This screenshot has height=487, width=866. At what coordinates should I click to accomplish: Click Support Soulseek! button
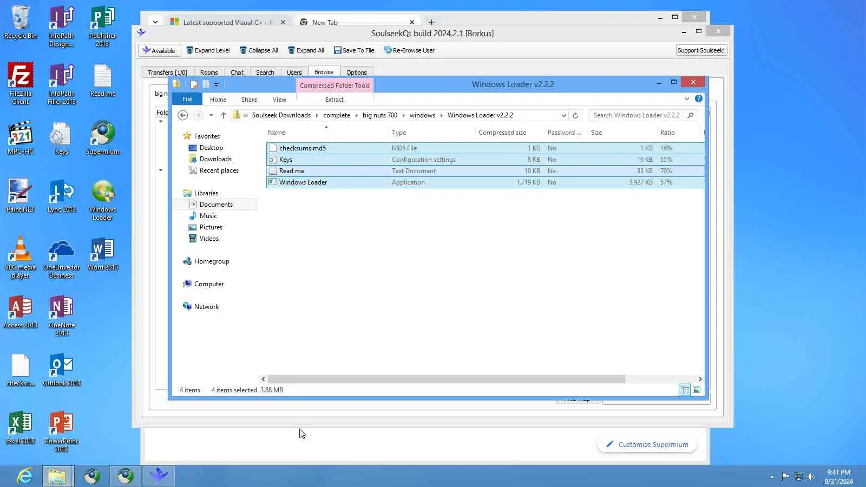[701, 50]
